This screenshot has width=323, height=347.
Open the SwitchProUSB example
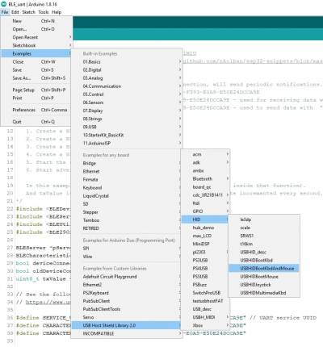point(205,293)
